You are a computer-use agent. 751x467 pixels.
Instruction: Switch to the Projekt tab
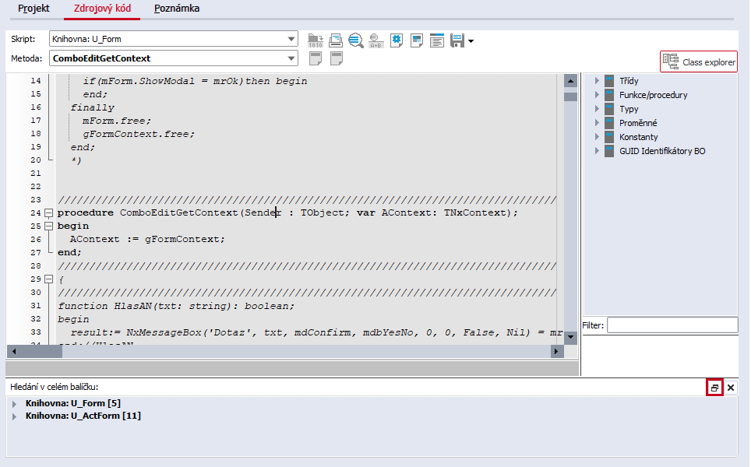coord(33,9)
